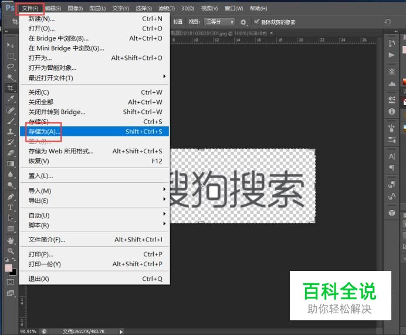This screenshot has height=335, width=406.
Task: Click the background color swatch
Action: coord(13,273)
